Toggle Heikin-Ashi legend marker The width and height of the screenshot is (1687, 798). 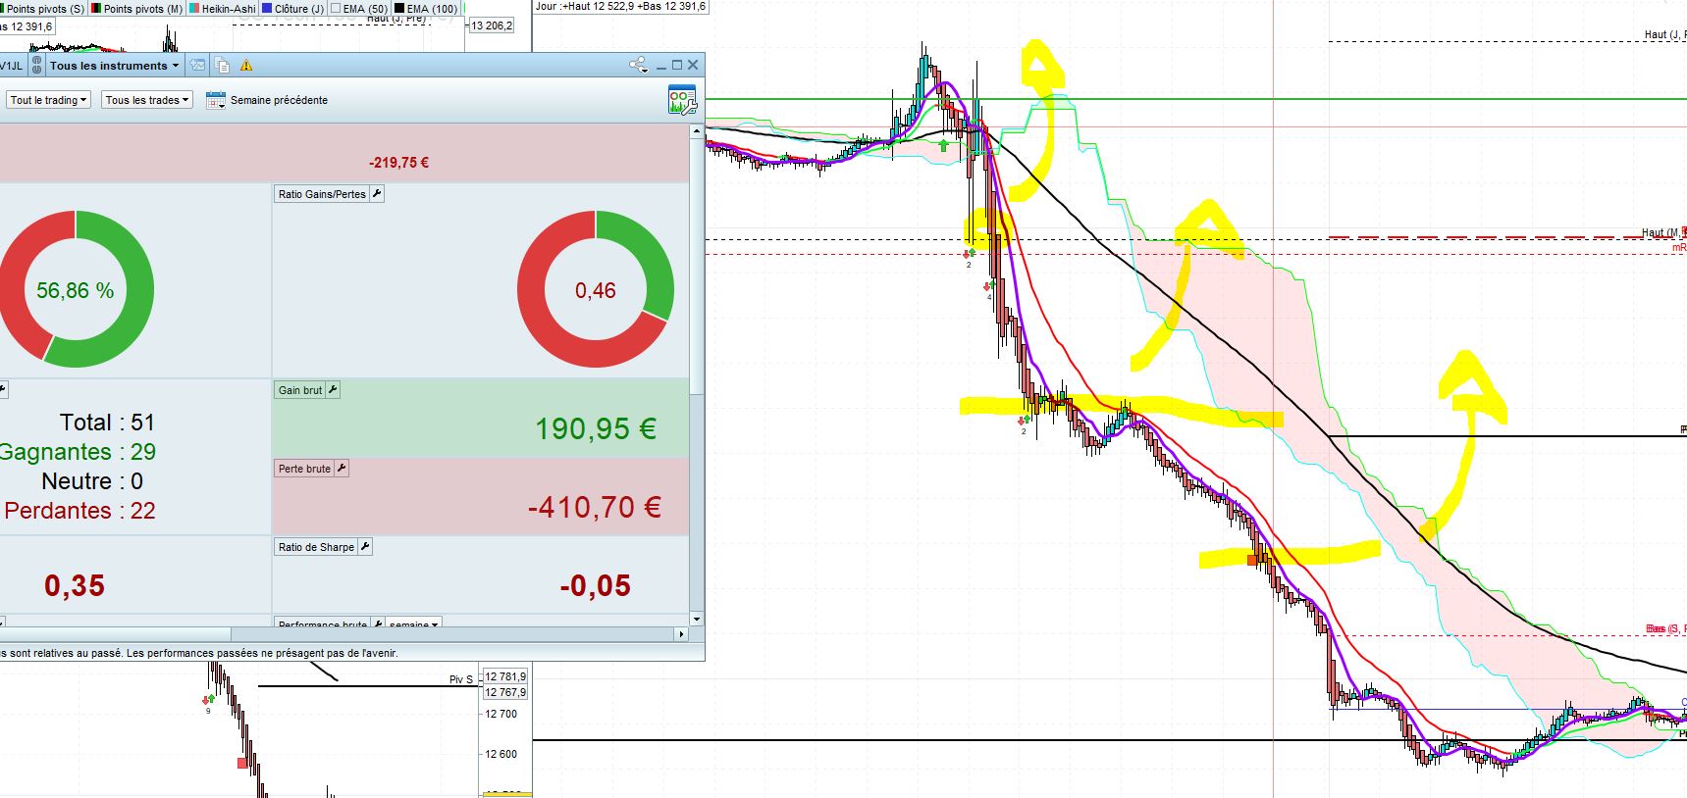click(x=194, y=9)
